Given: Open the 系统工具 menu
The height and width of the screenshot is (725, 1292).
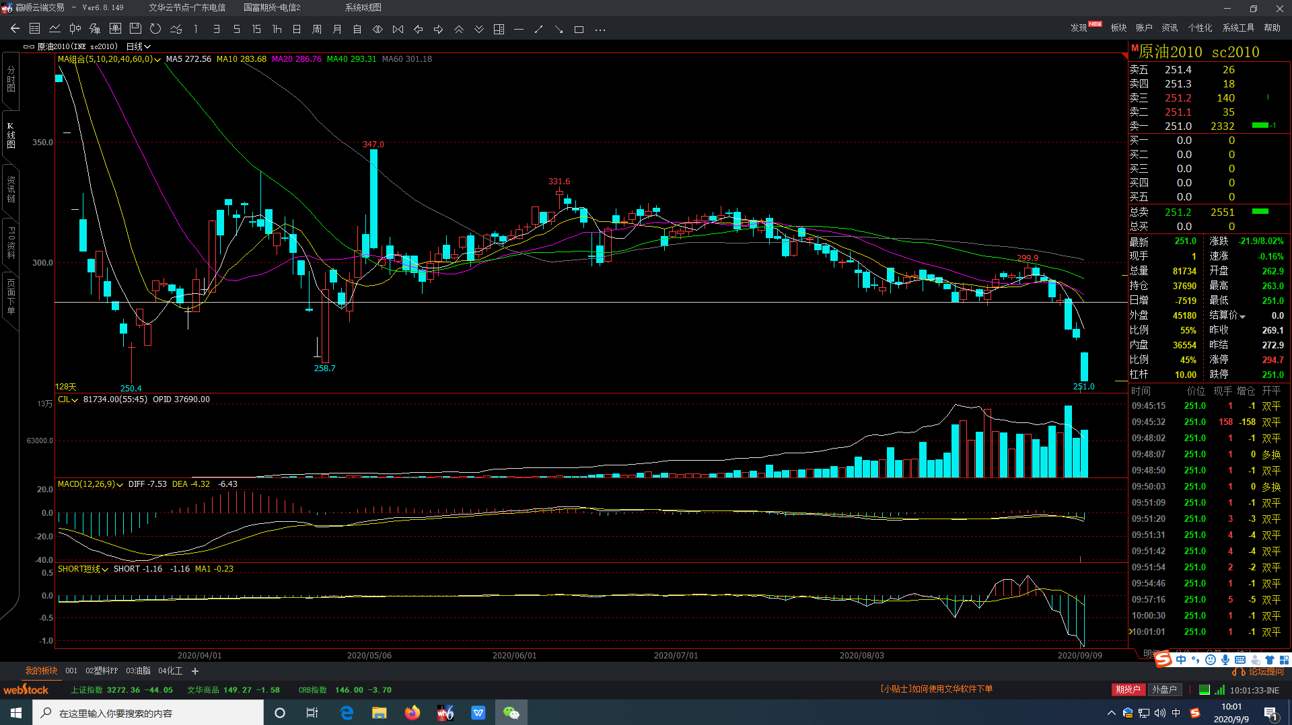Looking at the screenshot, I should pos(1238,28).
